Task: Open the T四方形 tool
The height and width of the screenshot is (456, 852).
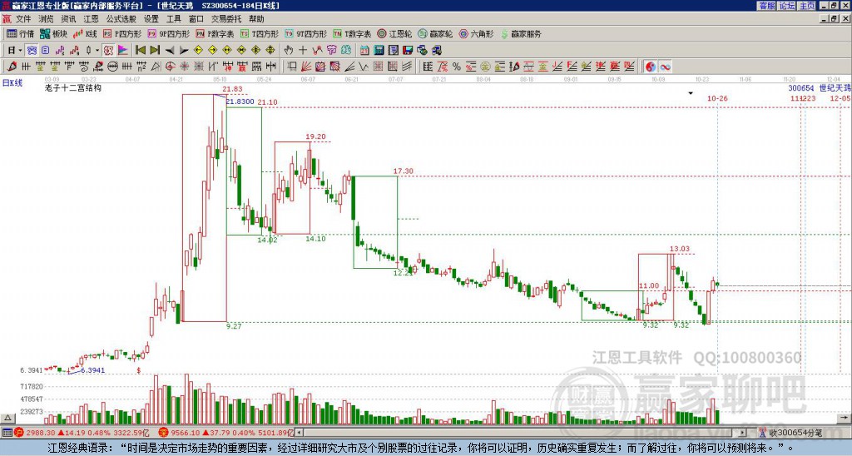Action: click(x=259, y=33)
